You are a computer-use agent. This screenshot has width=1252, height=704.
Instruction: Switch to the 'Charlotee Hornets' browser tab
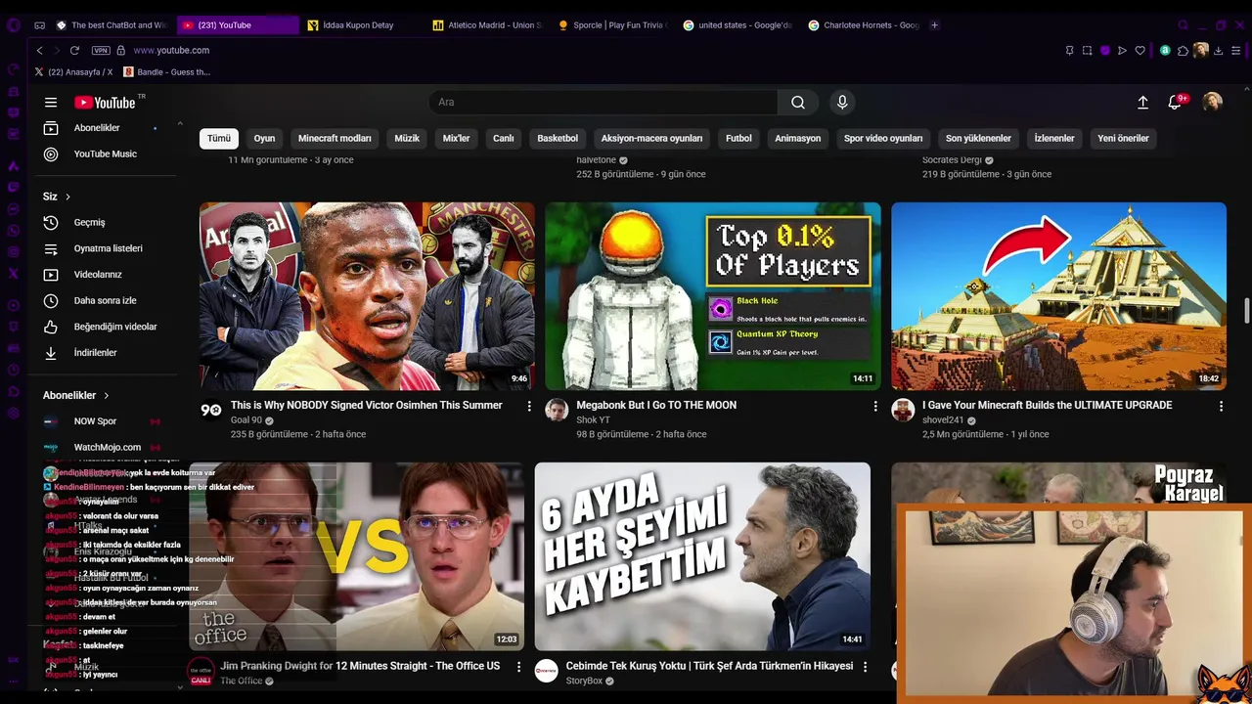tap(863, 25)
